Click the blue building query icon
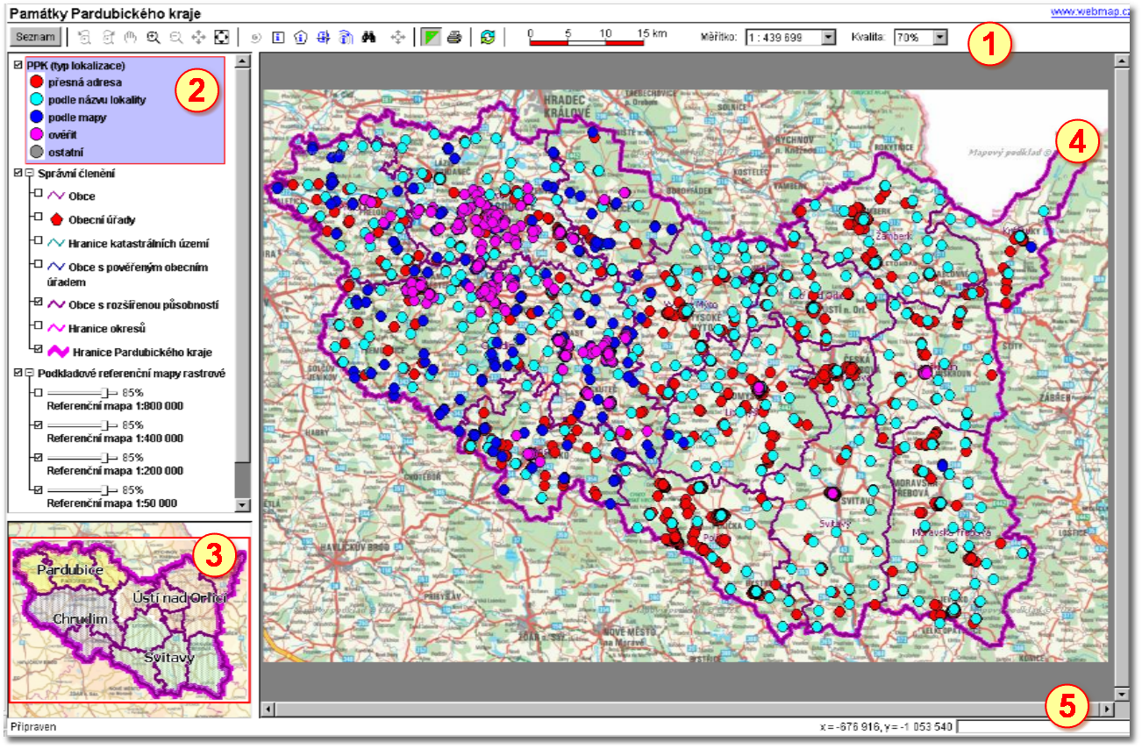Viewport: 1142px width, 749px height. point(346,38)
